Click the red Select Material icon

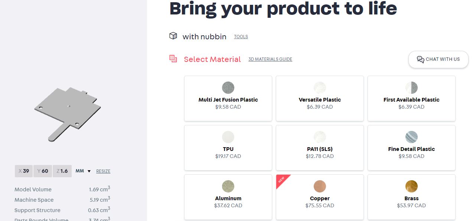coord(173,59)
